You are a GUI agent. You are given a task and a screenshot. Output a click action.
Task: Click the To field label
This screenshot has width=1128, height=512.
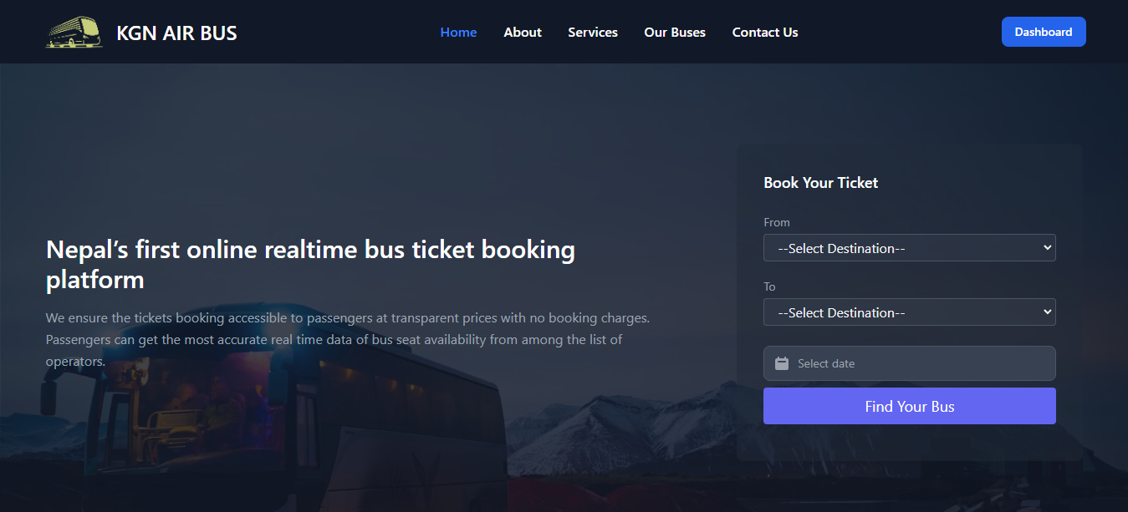pos(769,286)
